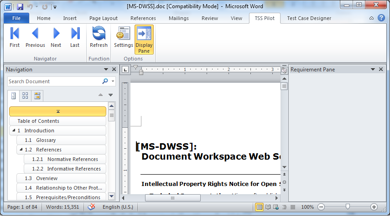Click the zoom slider handle
Image resolution: width=390 pixels, height=216 pixels.
[348, 206]
